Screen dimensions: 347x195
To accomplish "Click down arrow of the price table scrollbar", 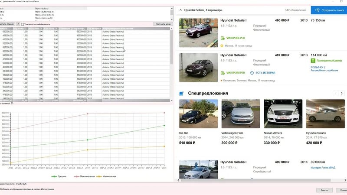I will click(171, 101).
